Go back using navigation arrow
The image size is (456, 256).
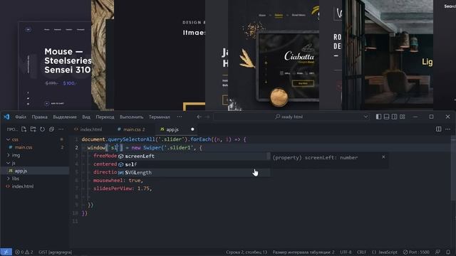[199, 117]
